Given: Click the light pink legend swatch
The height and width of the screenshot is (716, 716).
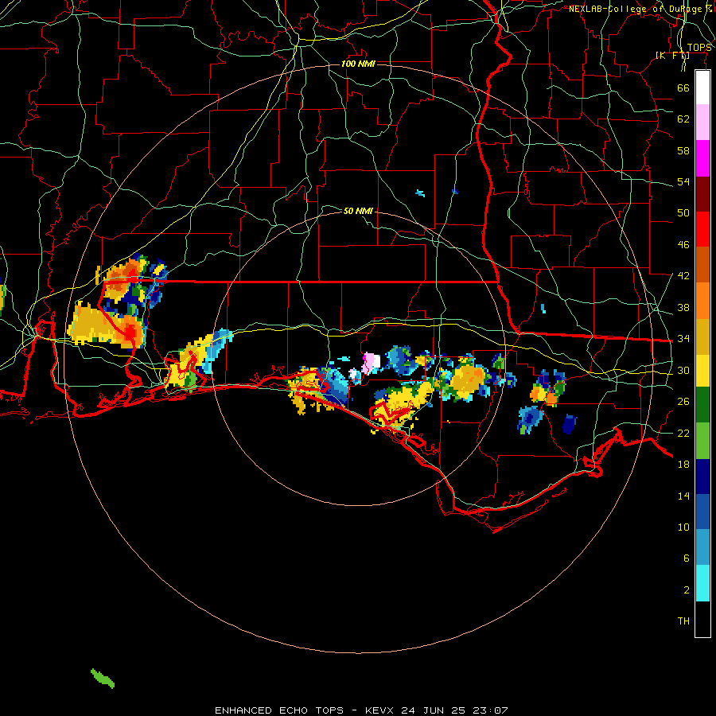Looking at the screenshot, I should tap(702, 122).
